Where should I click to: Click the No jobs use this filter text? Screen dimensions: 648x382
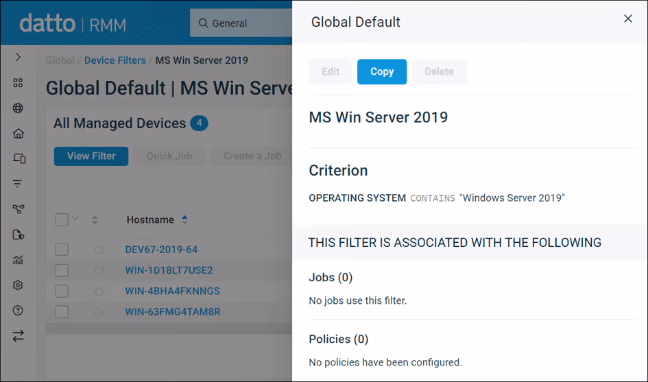coord(358,300)
